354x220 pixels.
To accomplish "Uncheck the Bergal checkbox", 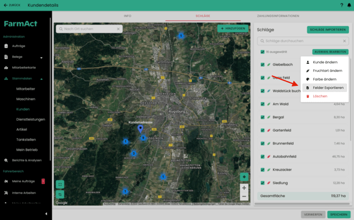I will point(262,117).
